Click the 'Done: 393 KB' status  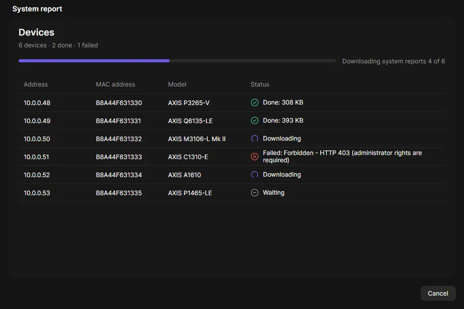283,121
